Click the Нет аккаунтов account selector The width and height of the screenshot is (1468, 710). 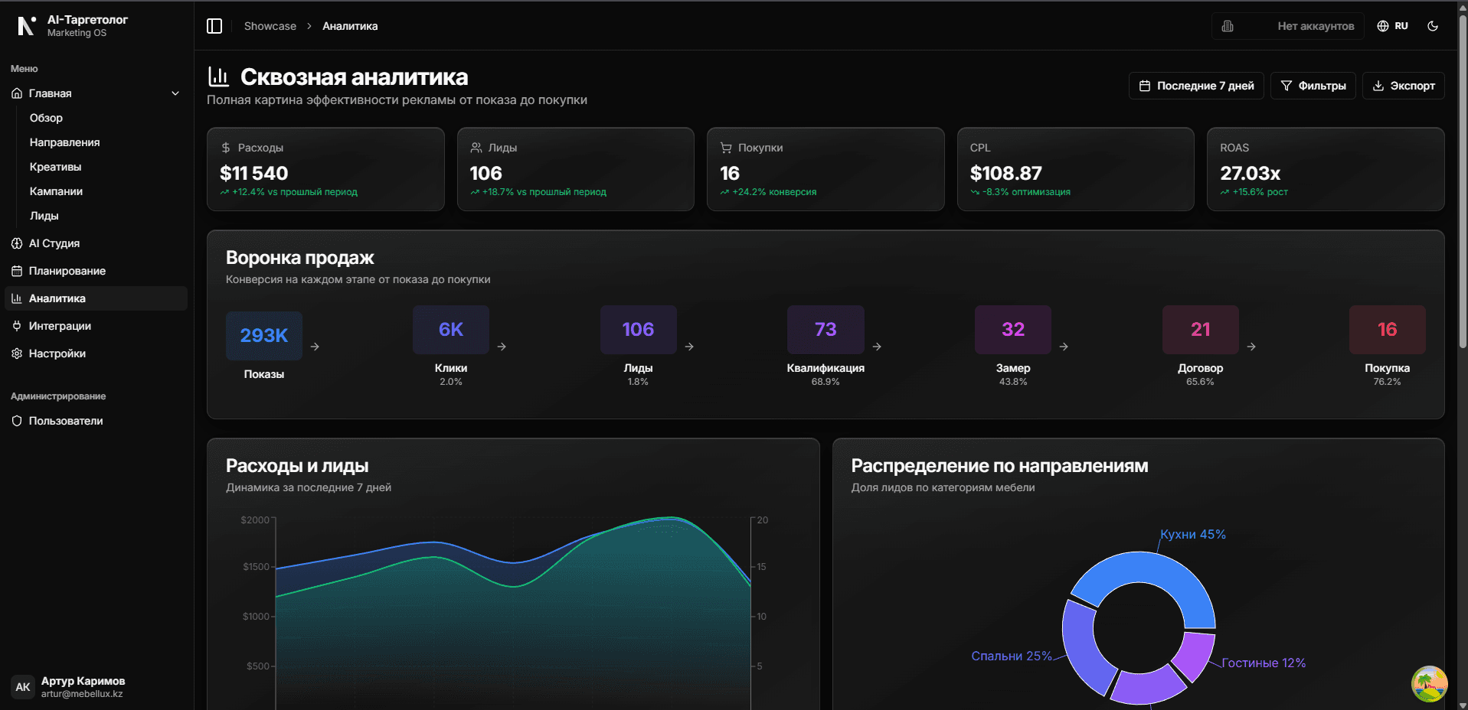(x=1287, y=26)
